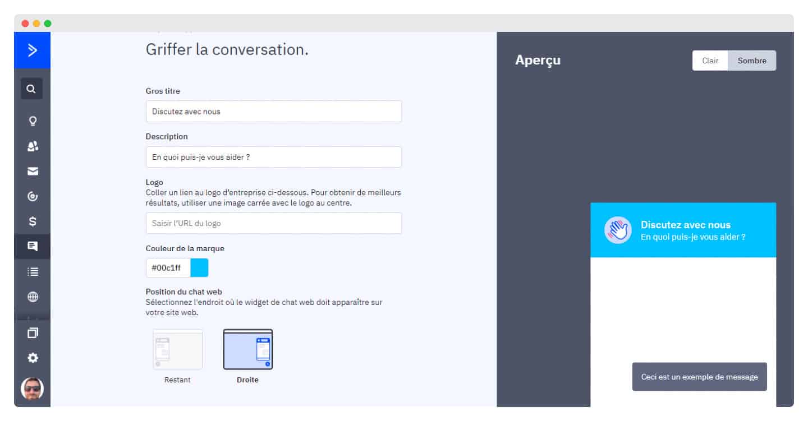Click 'En quoi puis-je vous aider ?' preview subtitle

point(693,237)
